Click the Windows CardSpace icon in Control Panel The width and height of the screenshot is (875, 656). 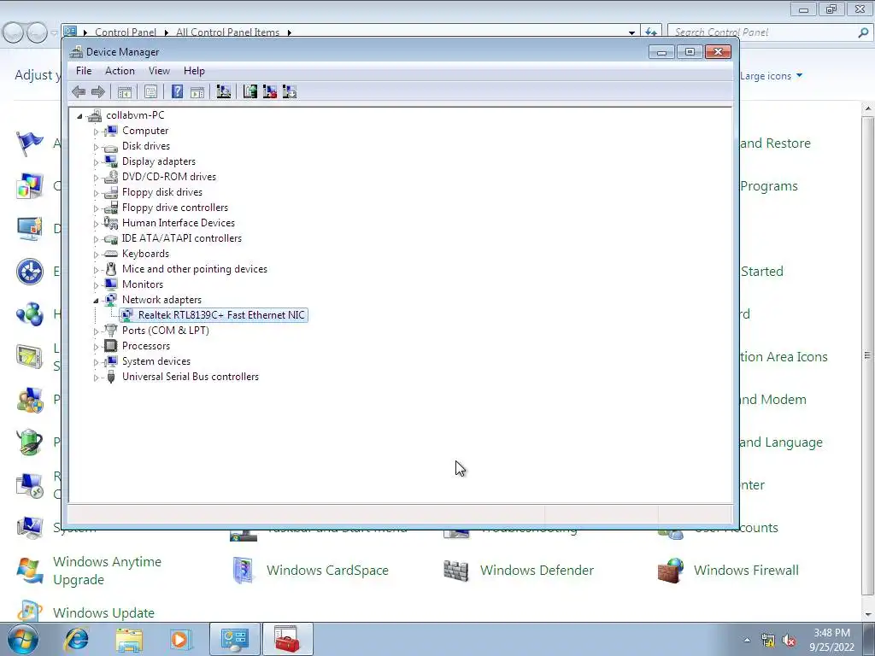tap(244, 570)
